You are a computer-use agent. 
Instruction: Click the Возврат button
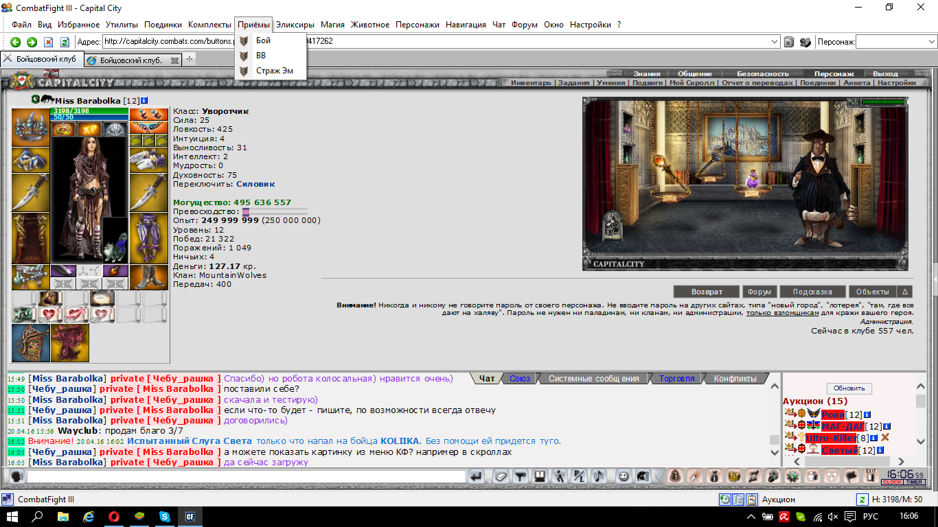707,292
